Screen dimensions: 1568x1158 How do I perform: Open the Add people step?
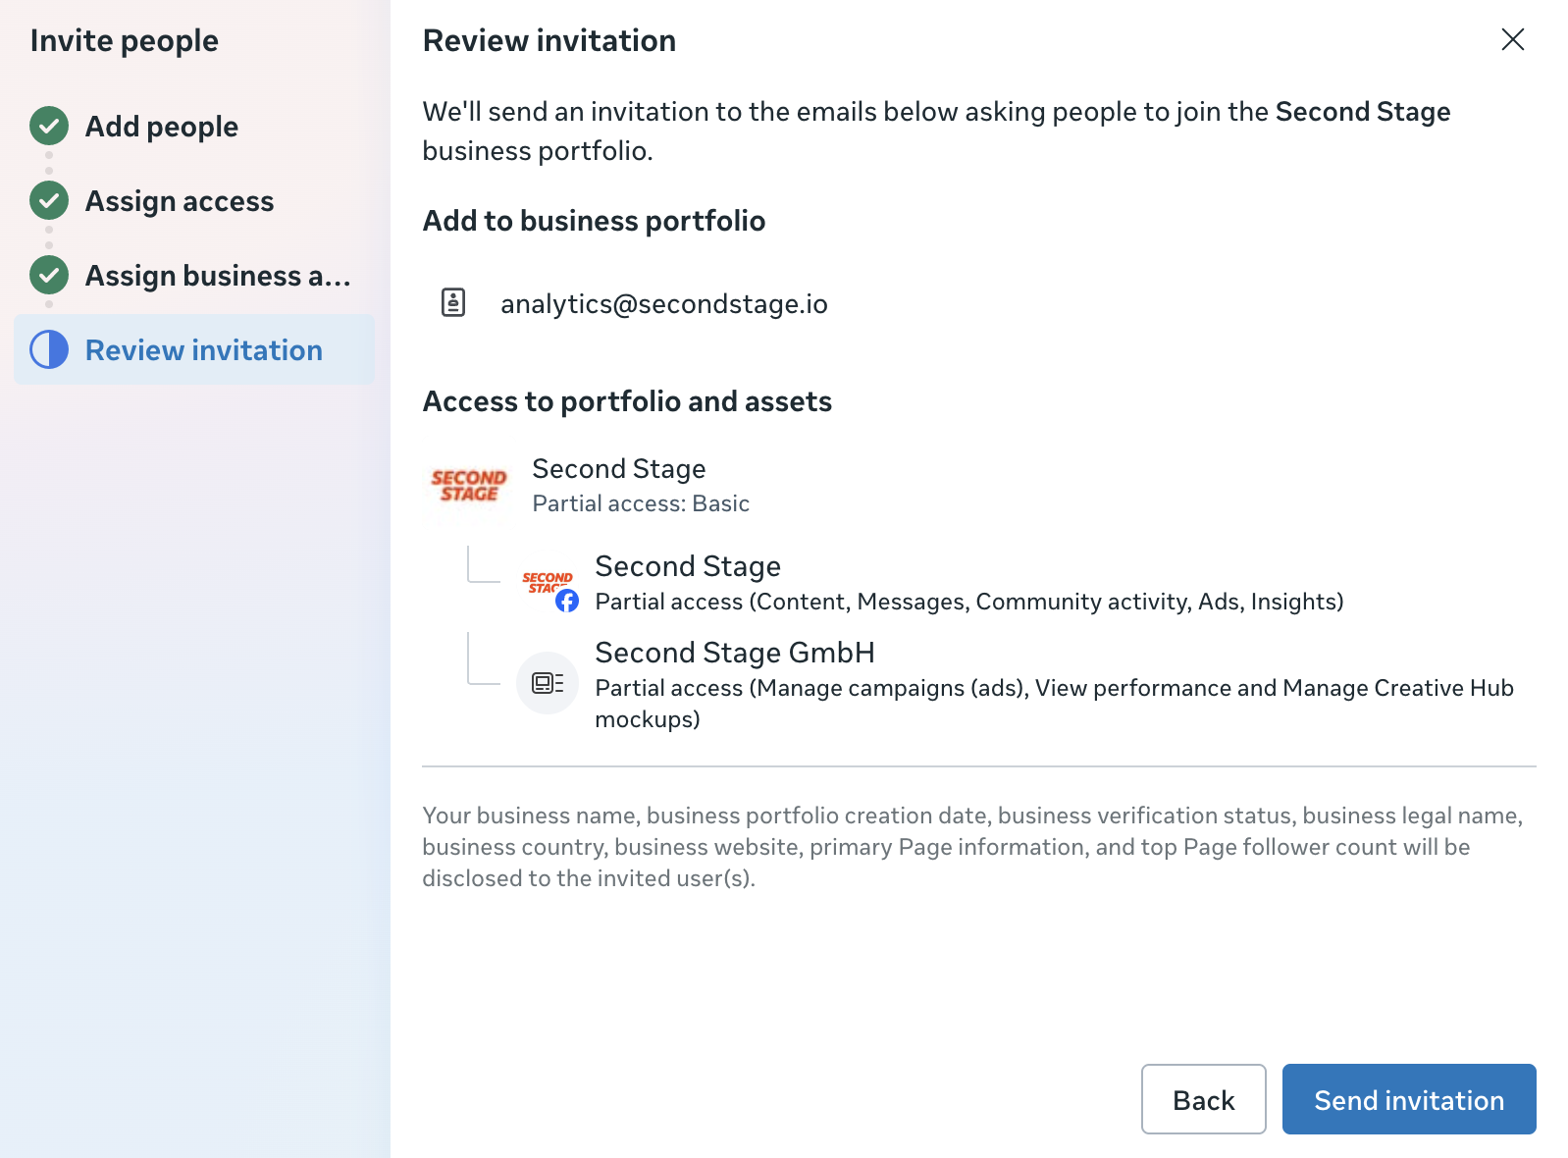[162, 126]
